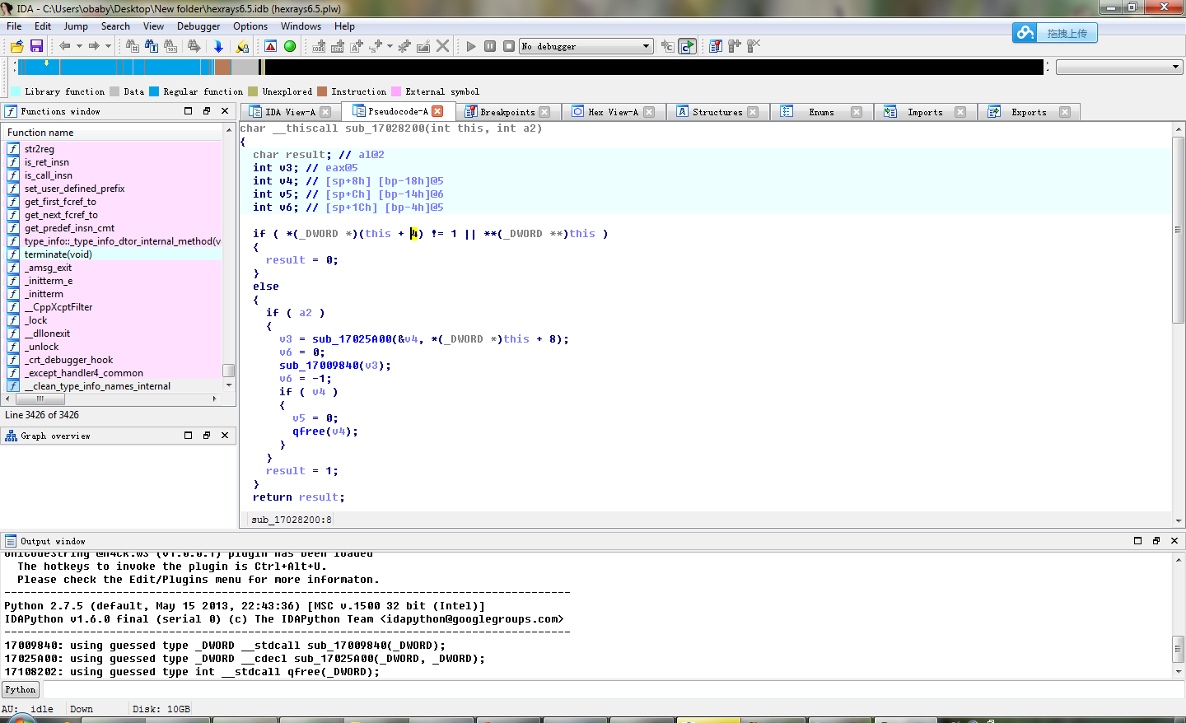Click the Python button at command line
The image size is (1186, 723).
click(21, 690)
